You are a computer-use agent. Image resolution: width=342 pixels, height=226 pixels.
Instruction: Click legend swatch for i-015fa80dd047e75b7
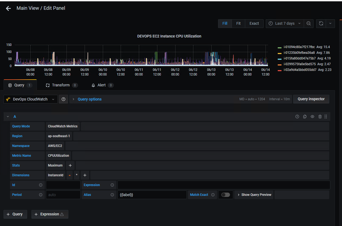(x=280, y=59)
